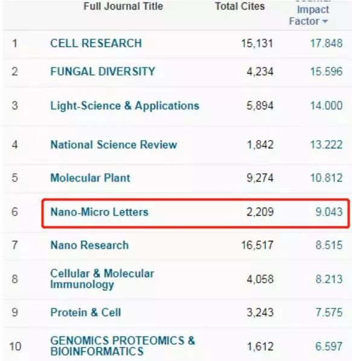The height and width of the screenshot is (361, 352).
Task: Open the Nano Research journal link
Action: pyautogui.click(x=89, y=245)
